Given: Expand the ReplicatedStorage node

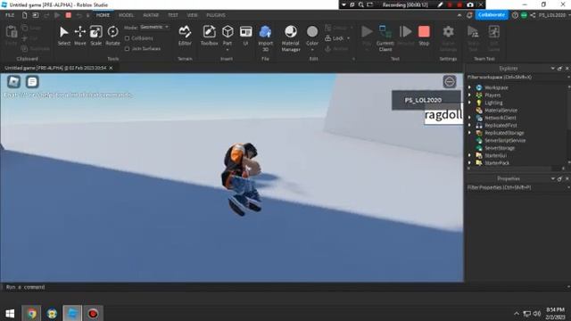Looking at the screenshot, I should [469, 133].
